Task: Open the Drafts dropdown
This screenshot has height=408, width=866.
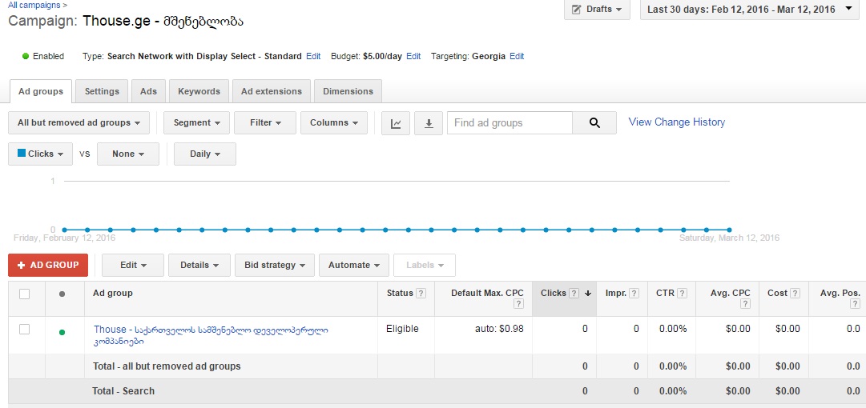Action: tap(597, 10)
